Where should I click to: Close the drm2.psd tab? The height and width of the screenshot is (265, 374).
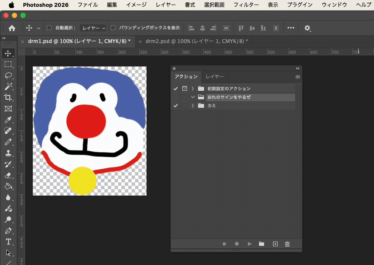[x=140, y=42]
